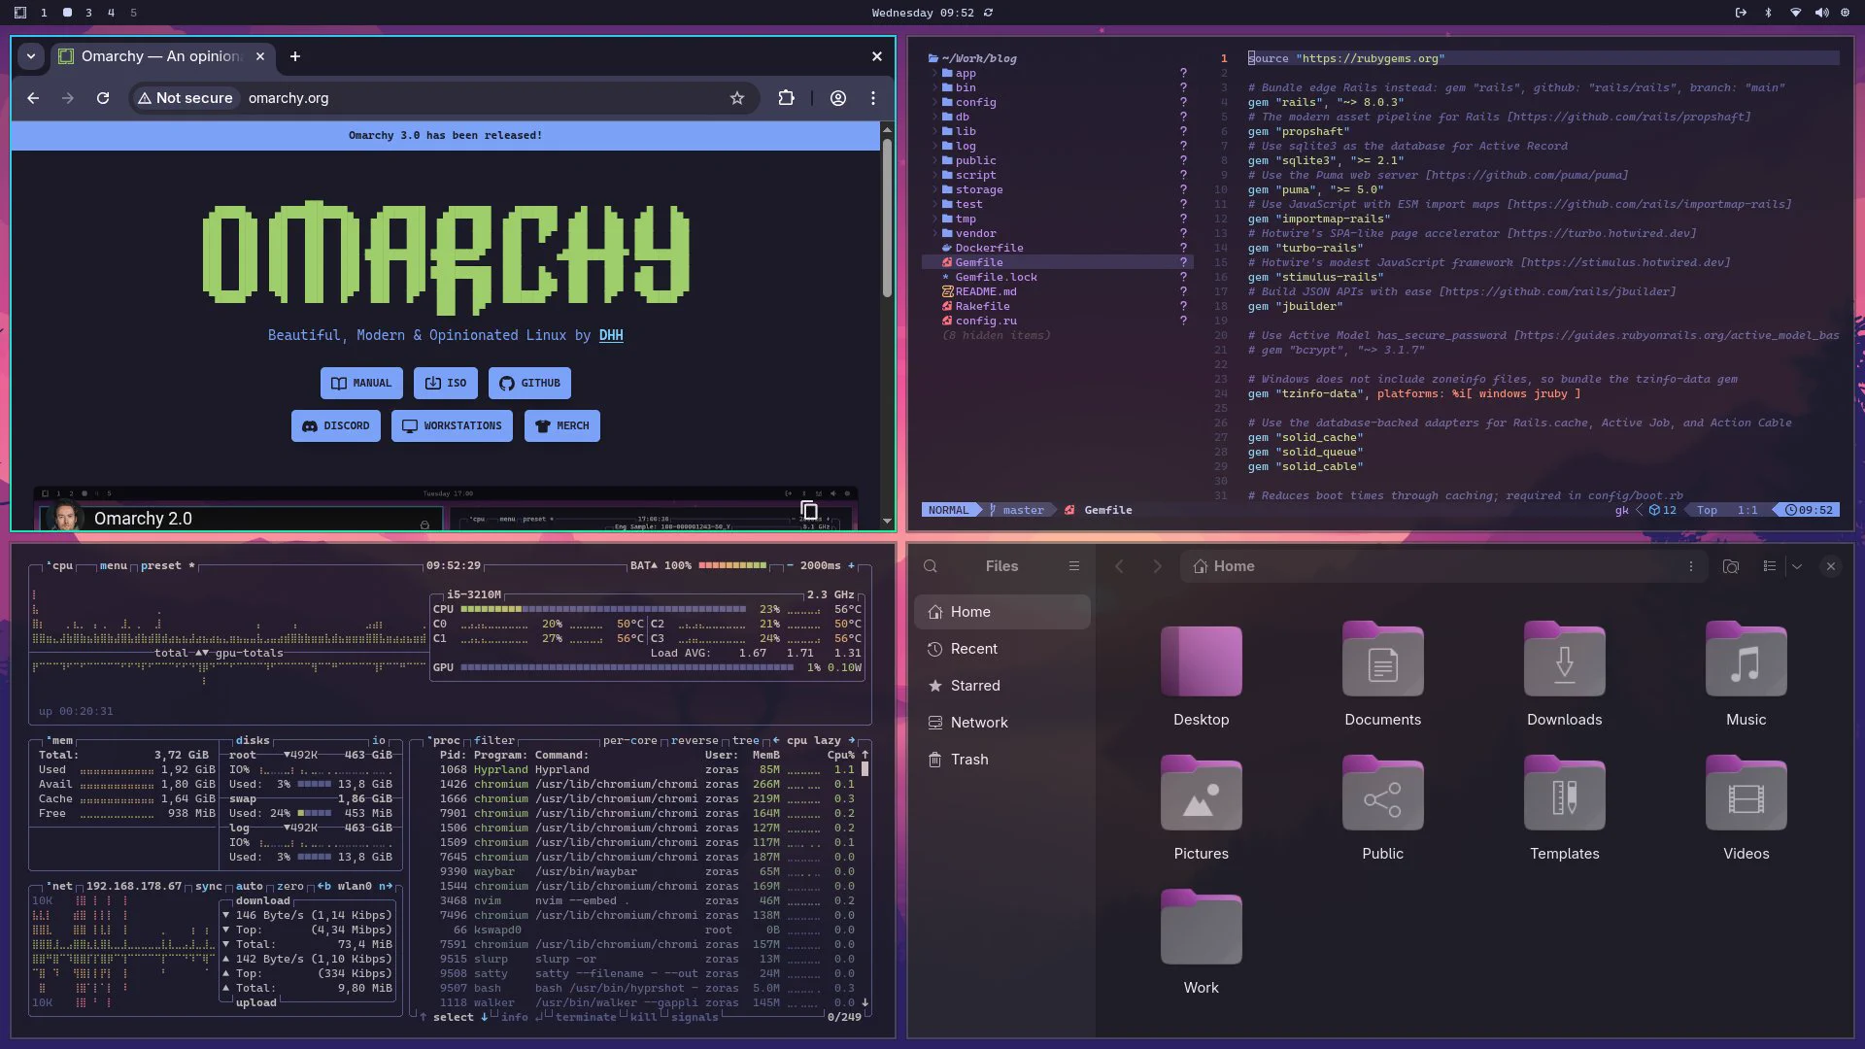Open the tab search dropdown arrow
The width and height of the screenshot is (1865, 1049).
[31, 56]
